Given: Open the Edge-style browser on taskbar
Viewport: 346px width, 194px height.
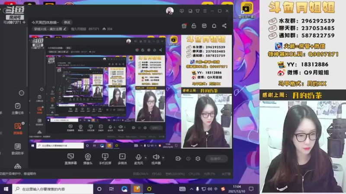Looking at the screenshot, I should 124,189.
